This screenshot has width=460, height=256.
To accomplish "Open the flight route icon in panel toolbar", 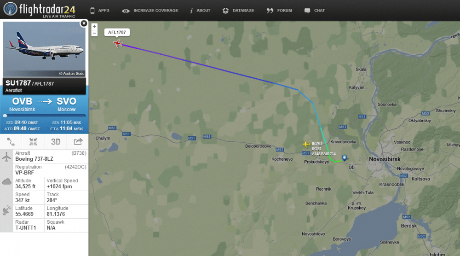I will point(11,142).
